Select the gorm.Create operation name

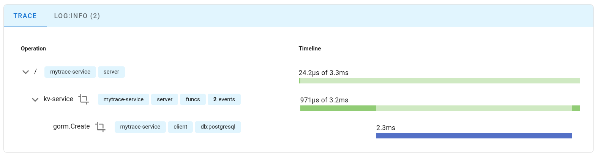click(71, 126)
